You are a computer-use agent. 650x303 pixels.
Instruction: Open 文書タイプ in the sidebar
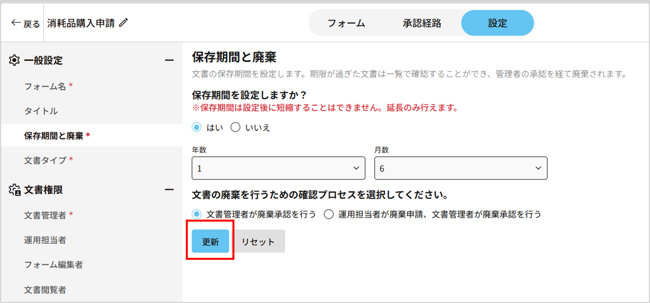45,160
